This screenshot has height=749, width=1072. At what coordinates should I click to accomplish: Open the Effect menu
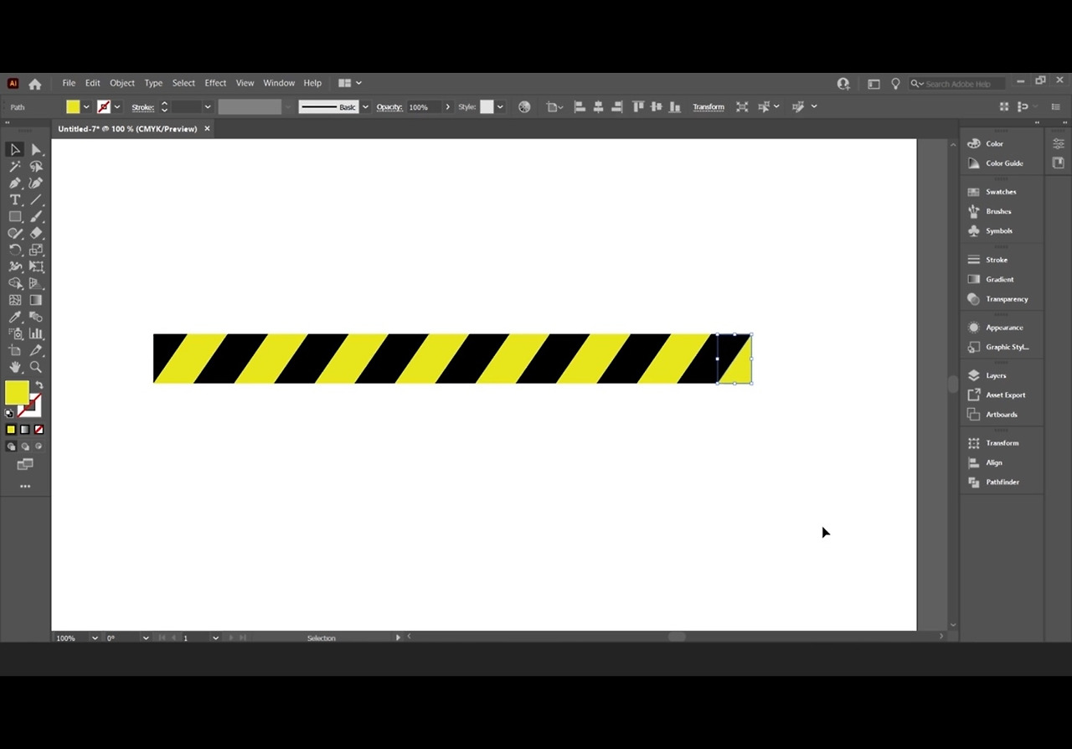(215, 84)
